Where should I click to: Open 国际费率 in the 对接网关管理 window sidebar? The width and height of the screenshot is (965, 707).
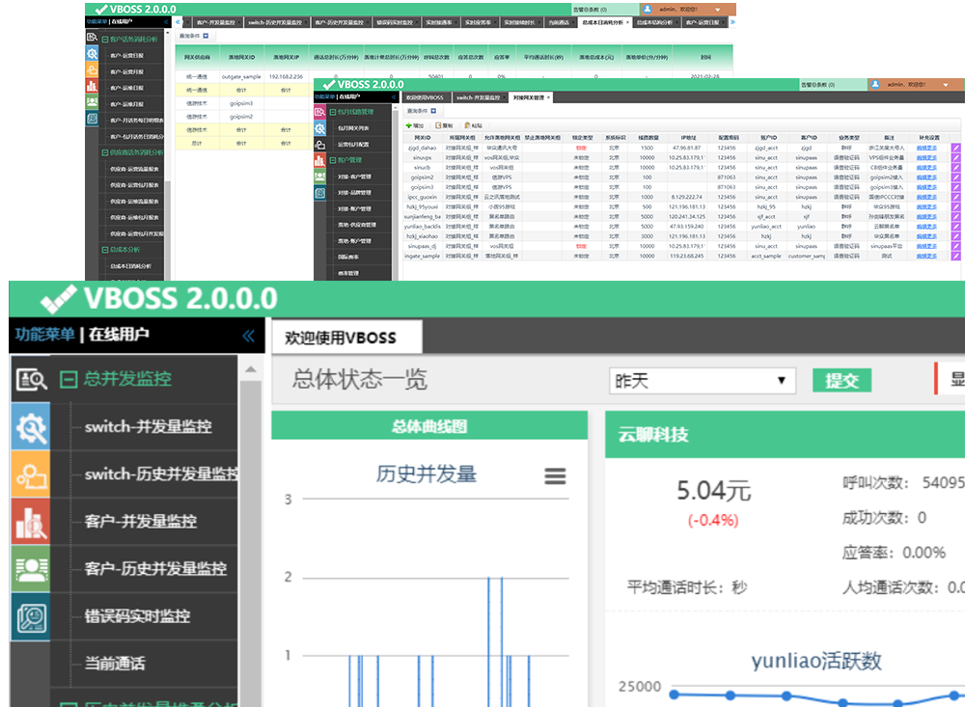(348, 258)
